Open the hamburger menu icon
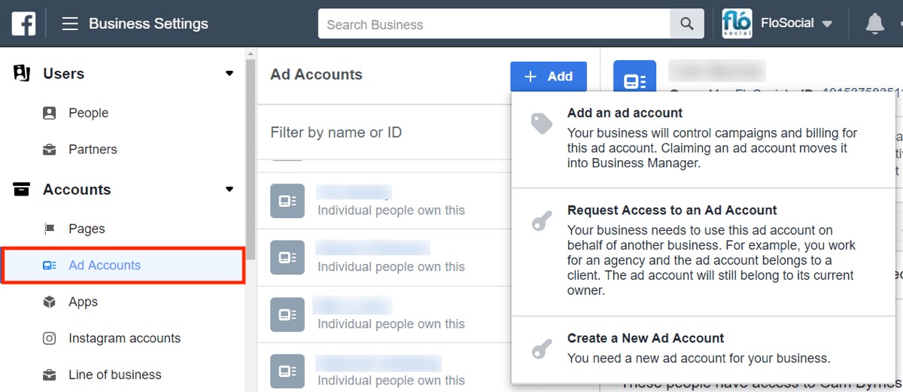Screen dimensions: 903x392 [70, 24]
